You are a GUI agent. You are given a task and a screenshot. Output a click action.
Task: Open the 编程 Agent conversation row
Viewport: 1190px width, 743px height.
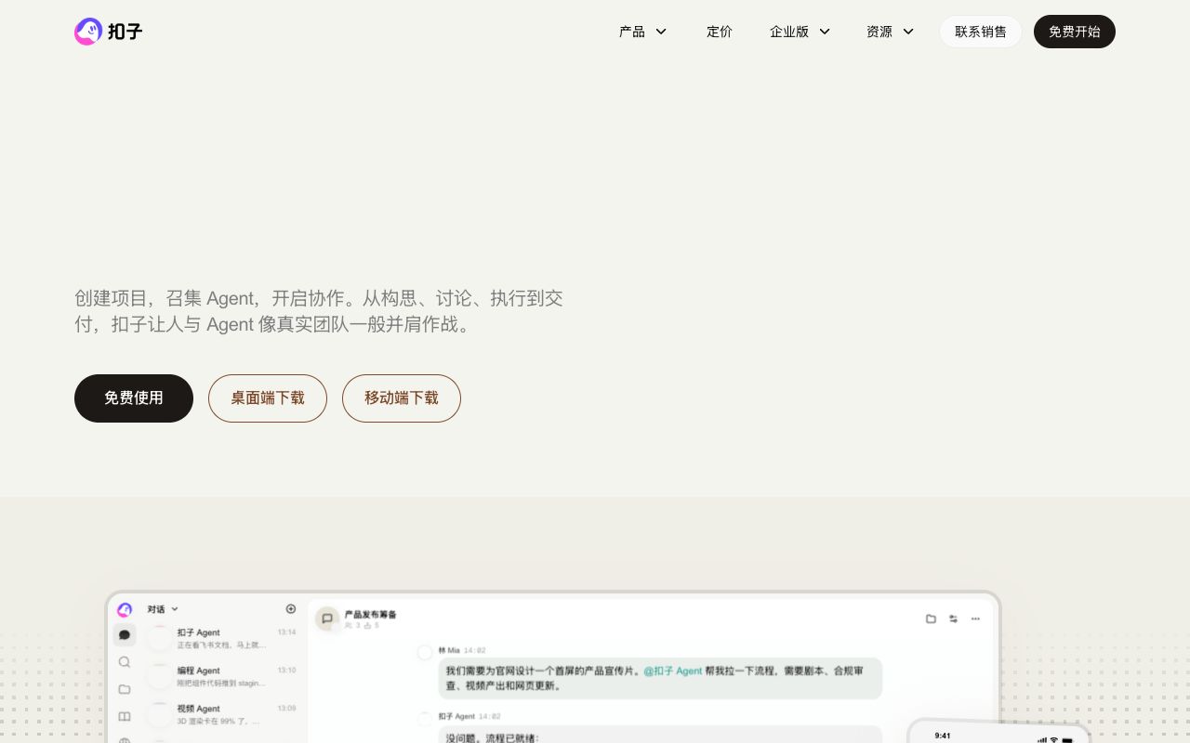223,676
